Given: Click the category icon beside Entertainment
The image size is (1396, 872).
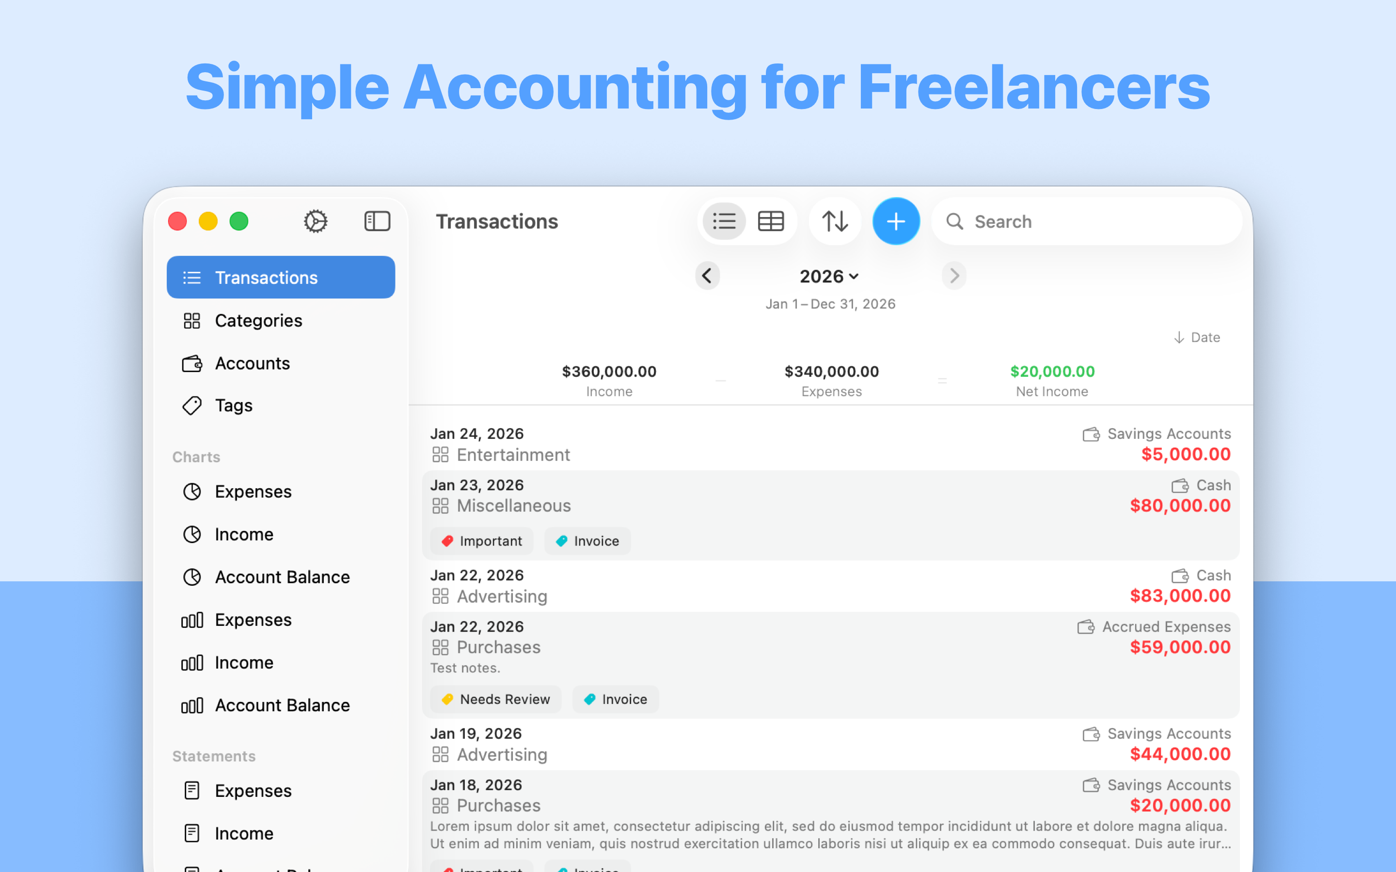Looking at the screenshot, I should pos(440,455).
